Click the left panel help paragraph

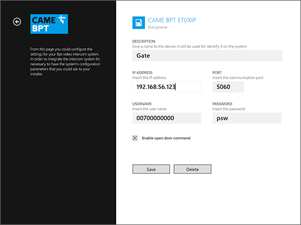(65, 61)
